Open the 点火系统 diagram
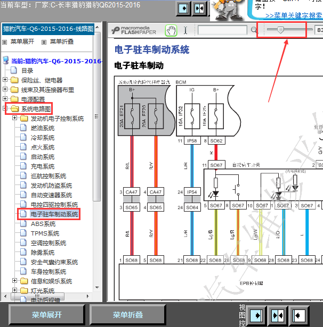 pos(43,147)
